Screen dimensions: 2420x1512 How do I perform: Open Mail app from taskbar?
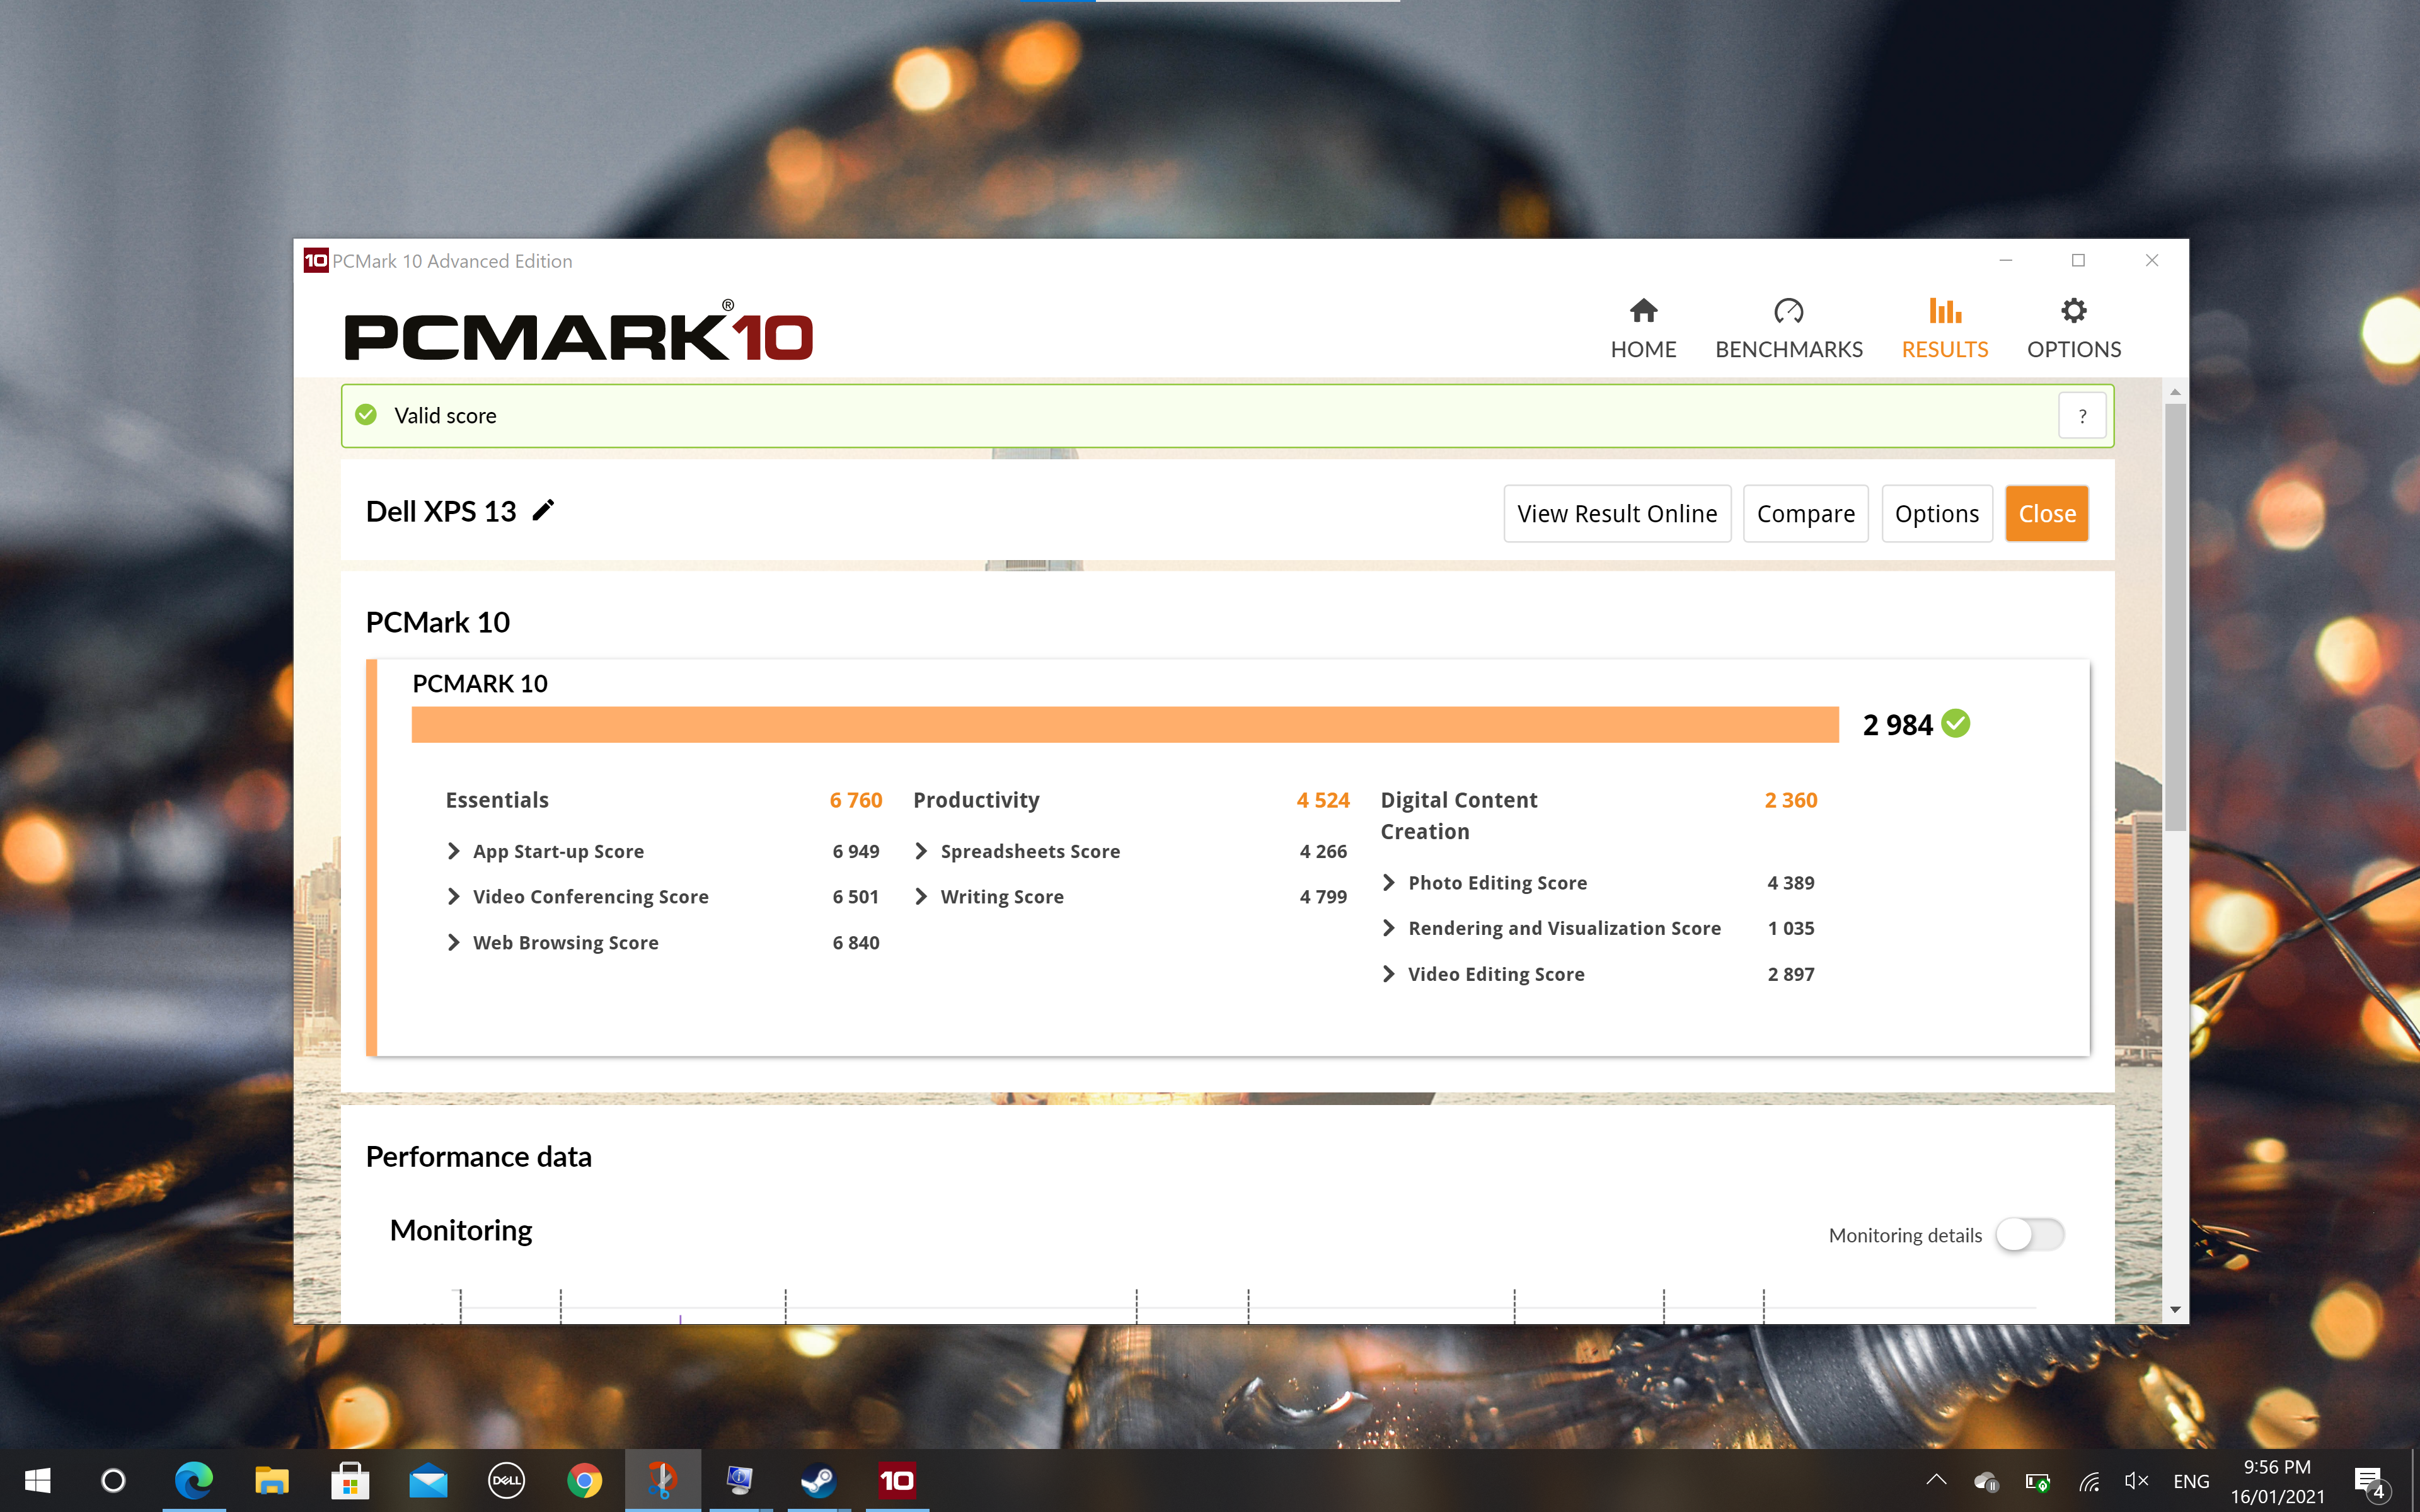pyautogui.click(x=428, y=1480)
